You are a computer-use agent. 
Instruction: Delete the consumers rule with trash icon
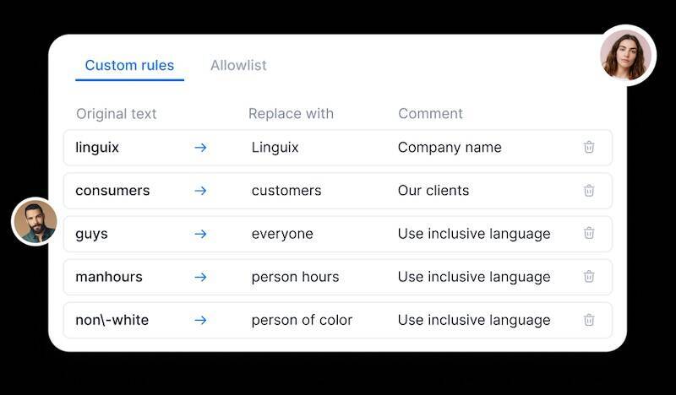point(589,190)
